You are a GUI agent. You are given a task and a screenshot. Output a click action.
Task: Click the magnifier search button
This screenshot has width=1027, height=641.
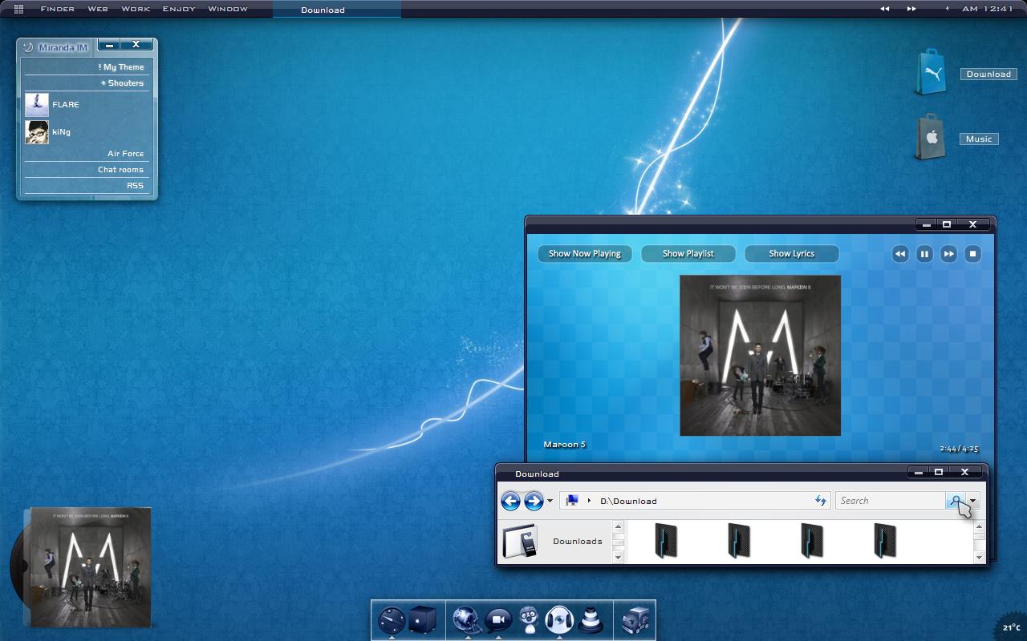point(956,501)
